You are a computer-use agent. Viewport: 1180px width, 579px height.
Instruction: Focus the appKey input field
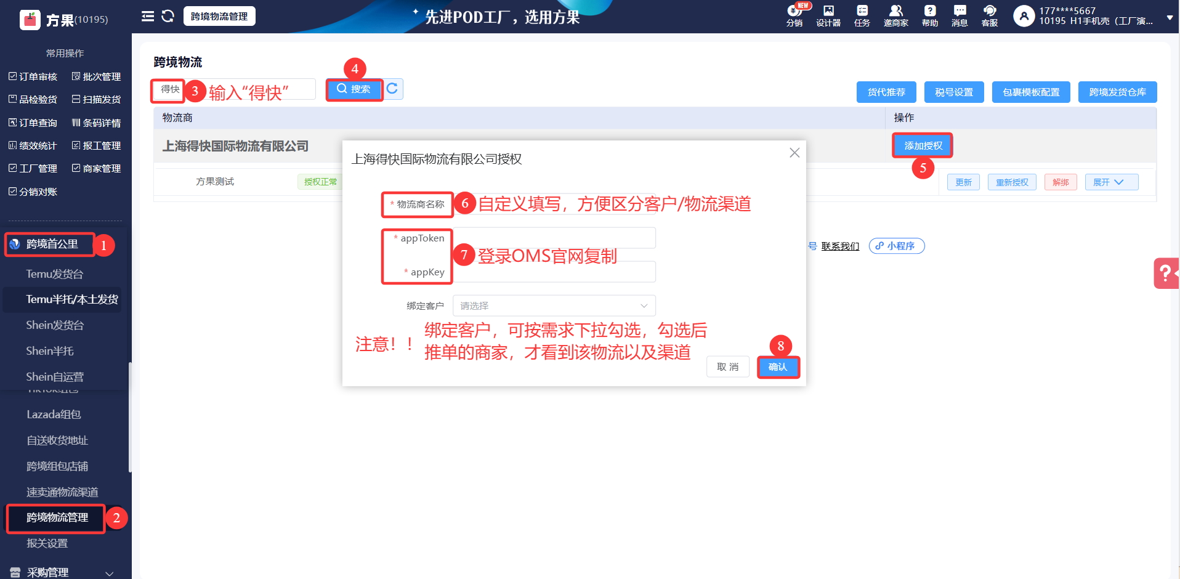click(554, 272)
